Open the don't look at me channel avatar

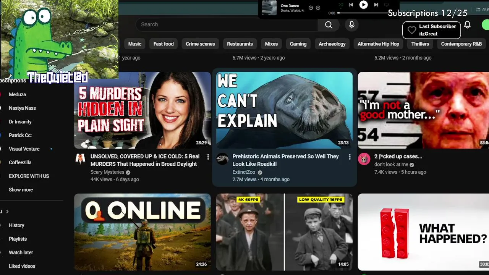[364, 159]
